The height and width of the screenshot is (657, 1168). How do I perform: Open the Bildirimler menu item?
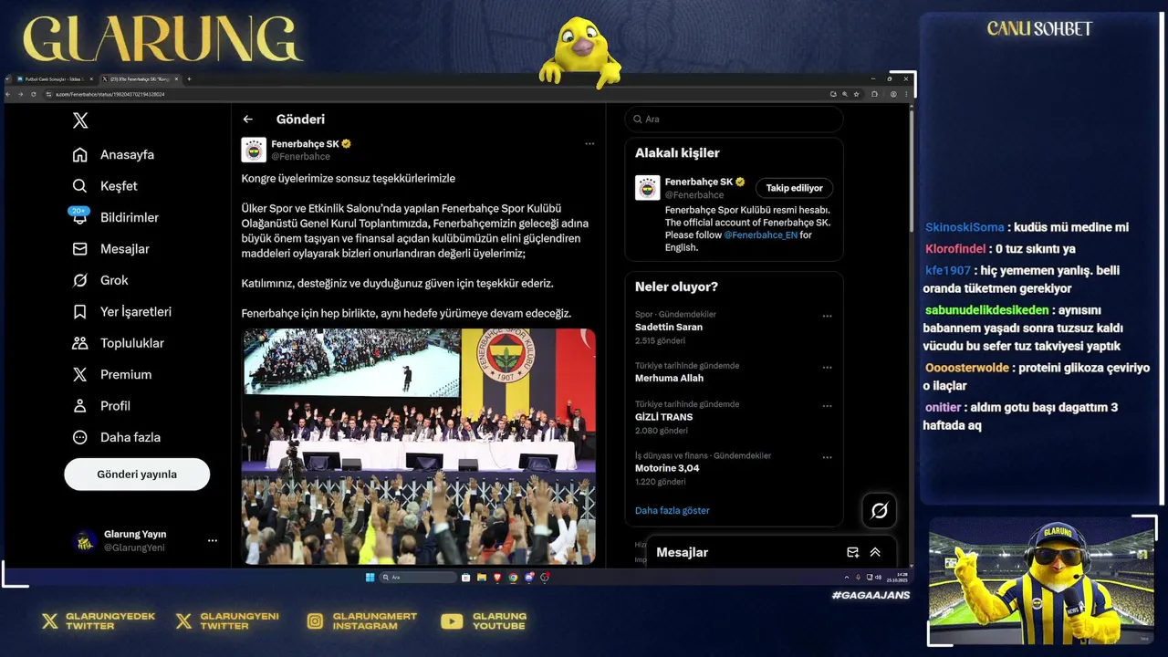point(116,217)
